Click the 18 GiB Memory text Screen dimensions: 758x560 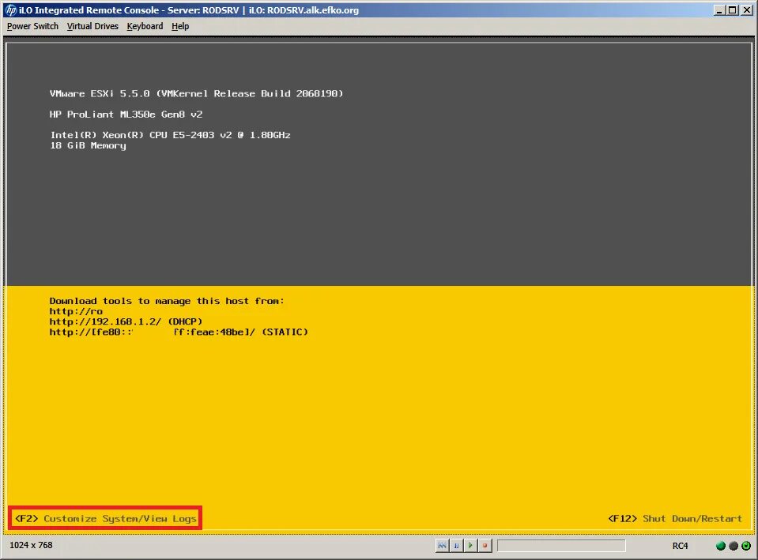pos(88,145)
